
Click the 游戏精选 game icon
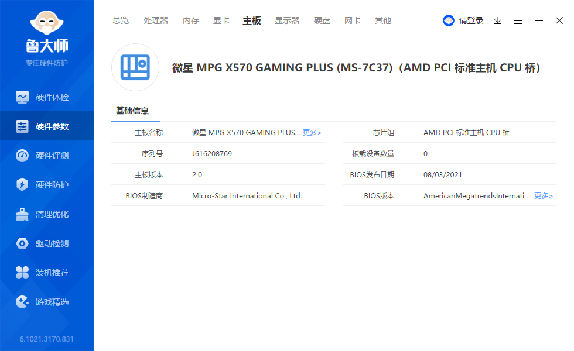22,302
